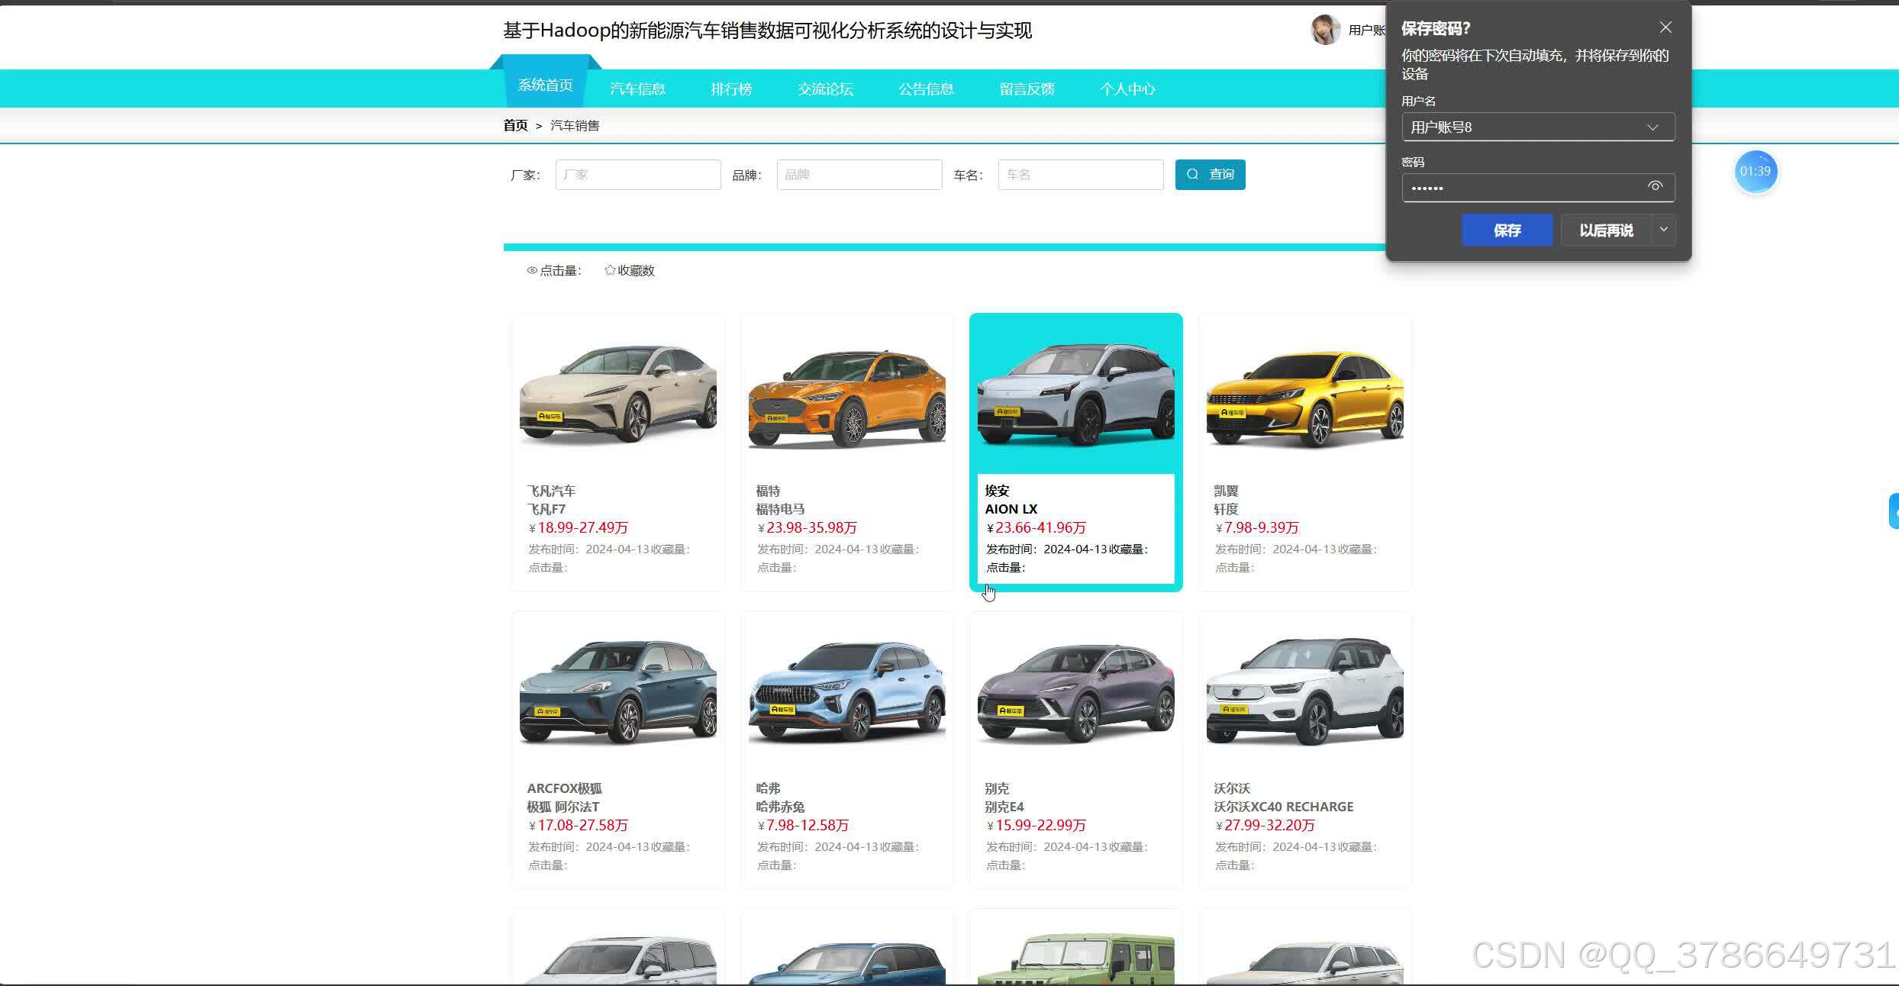Open the 轩度 yellow car image
The width and height of the screenshot is (1899, 986).
tap(1305, 394)
